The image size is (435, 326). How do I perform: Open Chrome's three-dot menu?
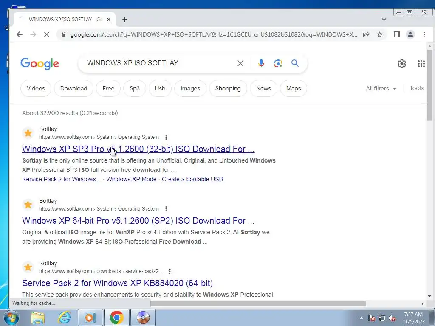424,34
